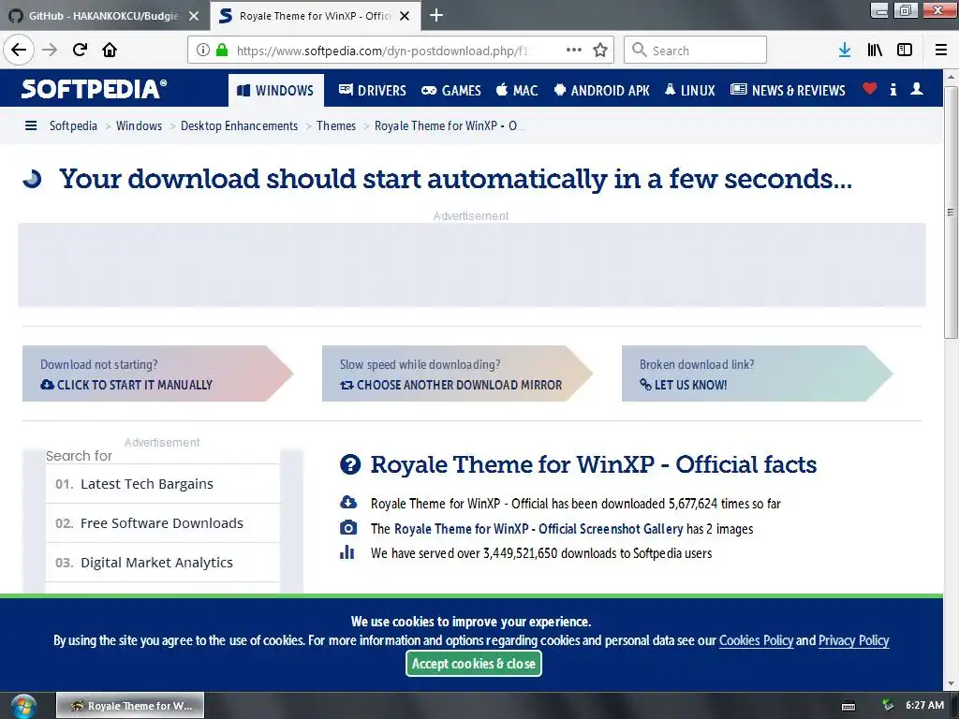Viewport: 959px width, 719px height.
Task: Toggle the browser sidebar view
Action: pyautogui.click(x=905, y=50)
